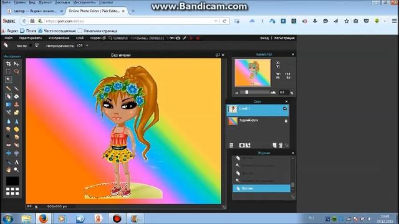Select the Hand pan tool

coord(8,170)
